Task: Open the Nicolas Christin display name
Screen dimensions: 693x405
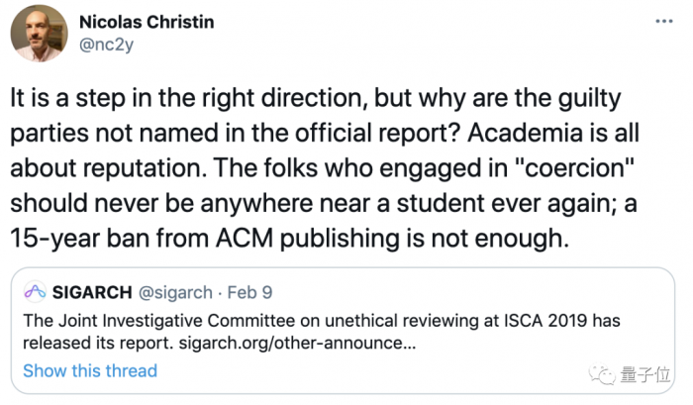Action: (x=147, y=19)
